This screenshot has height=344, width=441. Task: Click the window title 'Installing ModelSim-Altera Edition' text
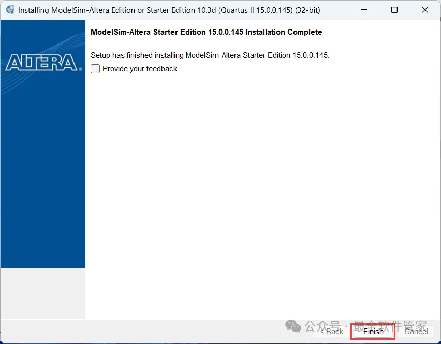point(169,10)
